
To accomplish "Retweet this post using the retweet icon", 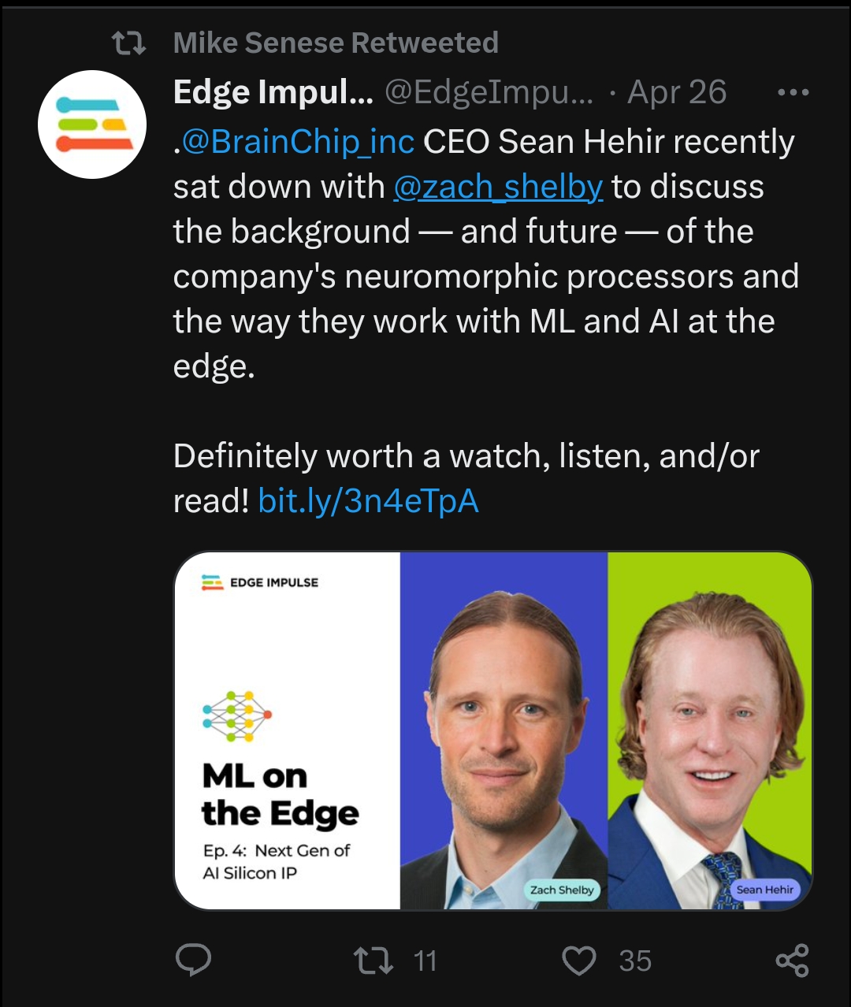I will pyautogui.click(x=373, y=961).
